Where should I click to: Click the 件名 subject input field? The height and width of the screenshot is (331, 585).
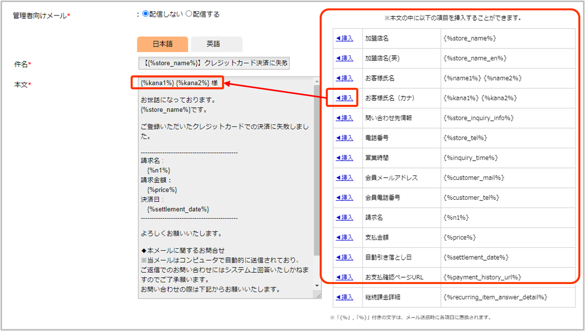click(214, 64)
